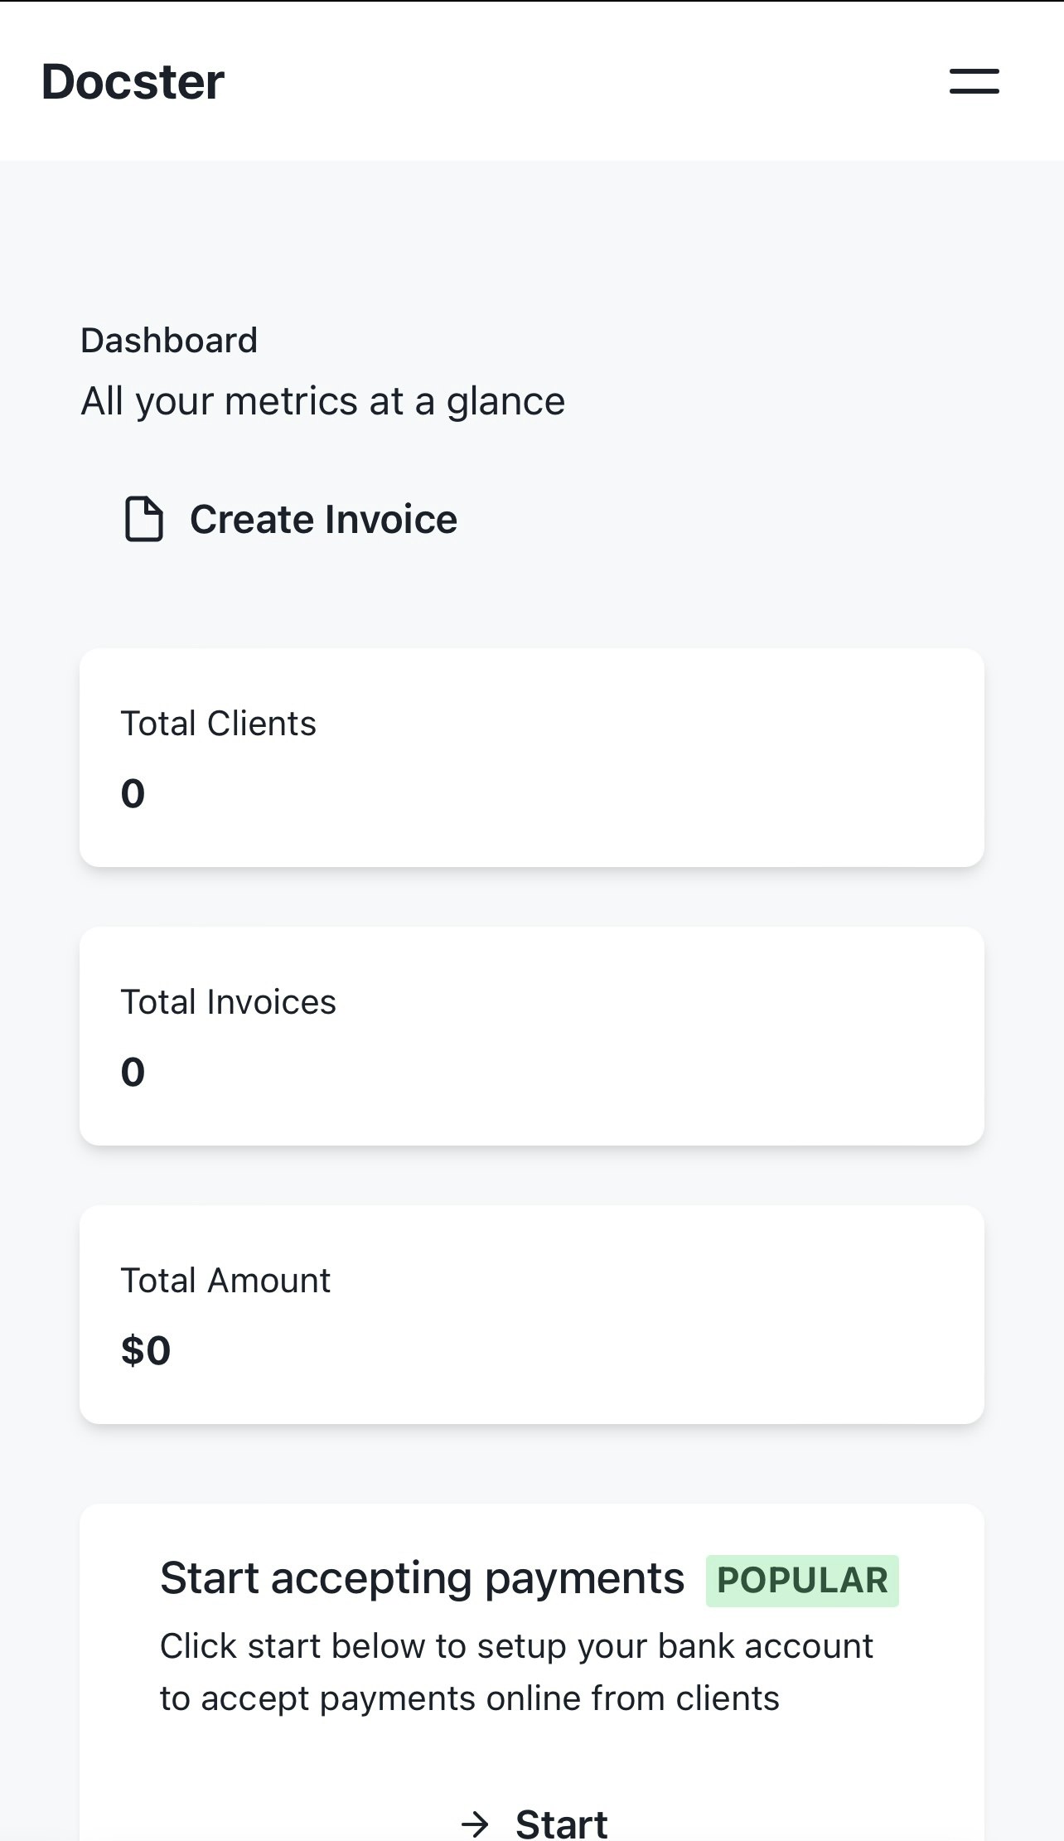
Task: Click the Total Clients count of 0
Action: (x=133, y=794)
